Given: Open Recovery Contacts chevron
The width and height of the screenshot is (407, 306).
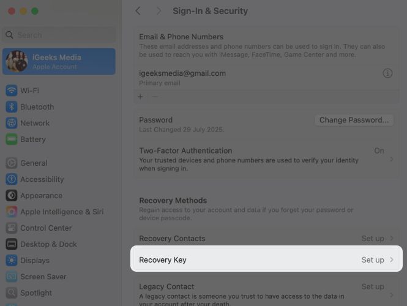Looking at the screenshot, I should (x=392, y=238).
